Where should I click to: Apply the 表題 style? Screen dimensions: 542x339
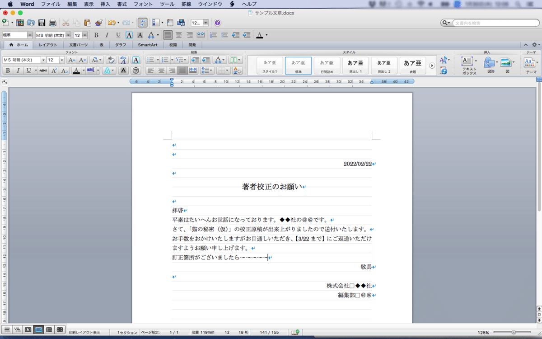click(413, 66)
